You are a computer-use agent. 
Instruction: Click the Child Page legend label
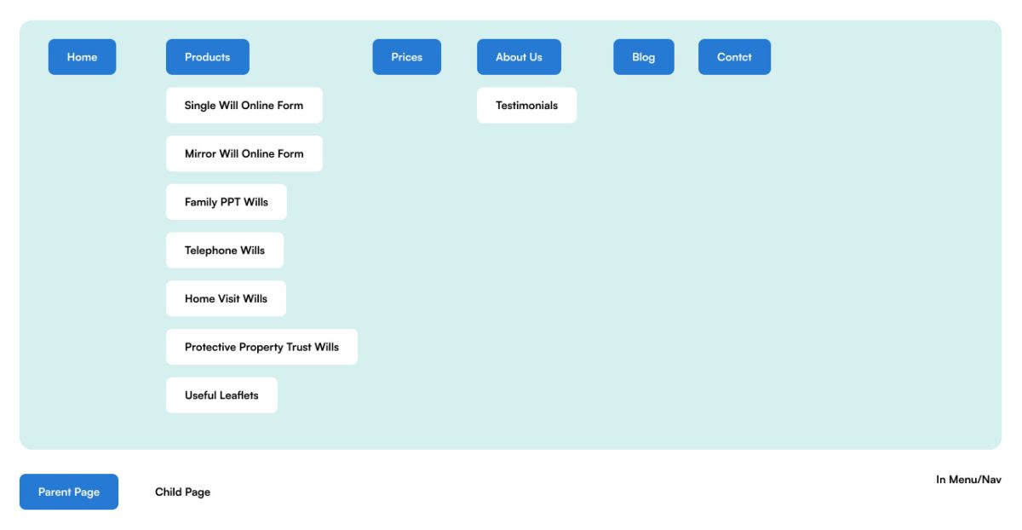(x=182, y=492)
